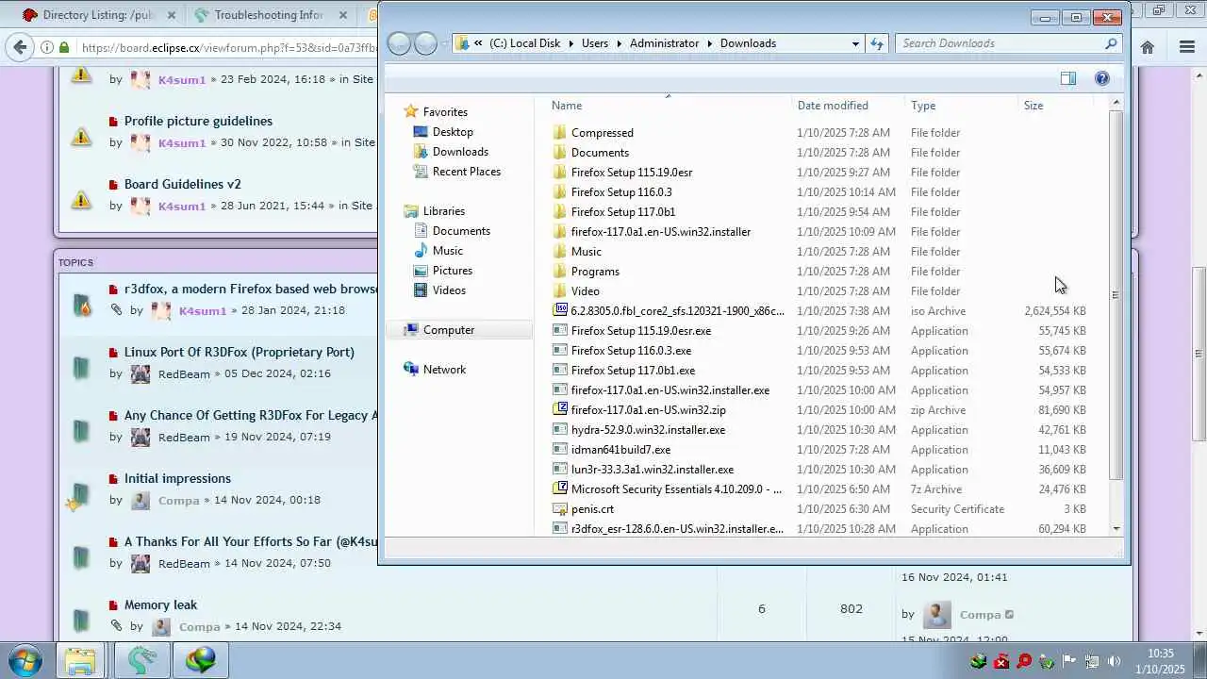Open Internet Download Manager taskbar icon
Image resolution: width=1207 pixels, height=679 pixels.
[201, 660]
